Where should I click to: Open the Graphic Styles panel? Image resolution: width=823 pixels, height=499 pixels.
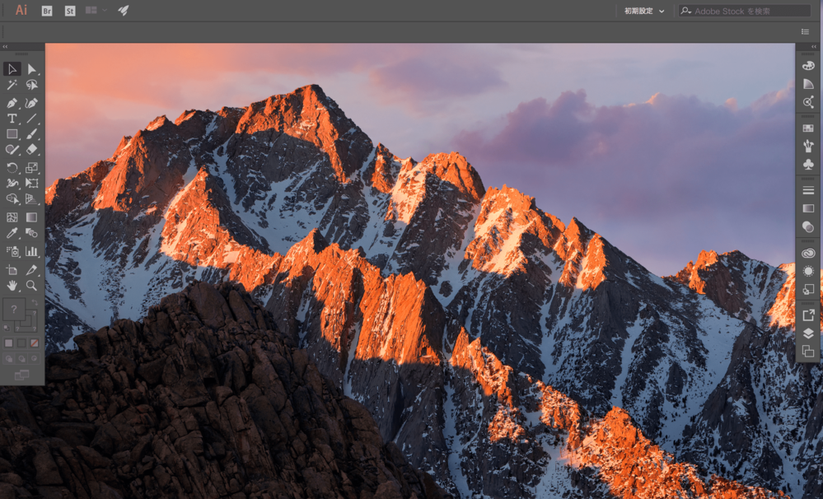[808, 289]
